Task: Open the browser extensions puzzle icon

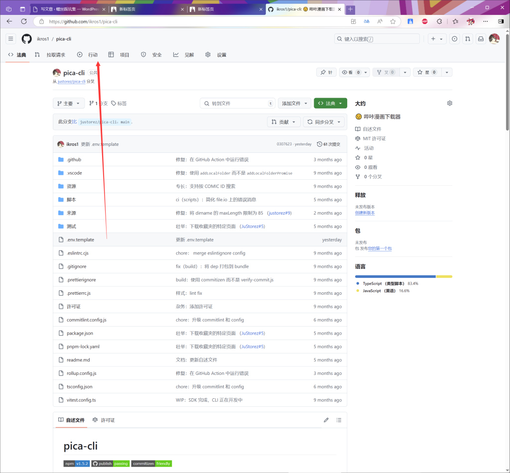Action: click(x=439, y=21)
